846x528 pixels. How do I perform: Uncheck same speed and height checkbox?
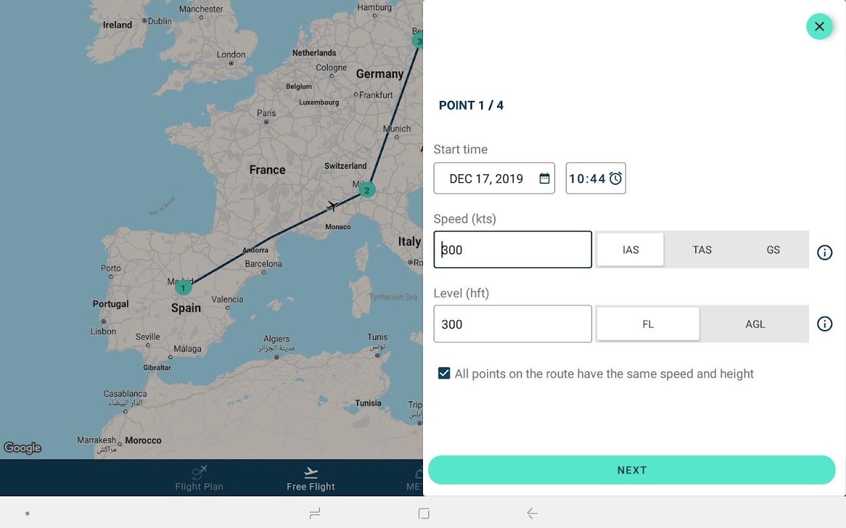click(444, 374)
